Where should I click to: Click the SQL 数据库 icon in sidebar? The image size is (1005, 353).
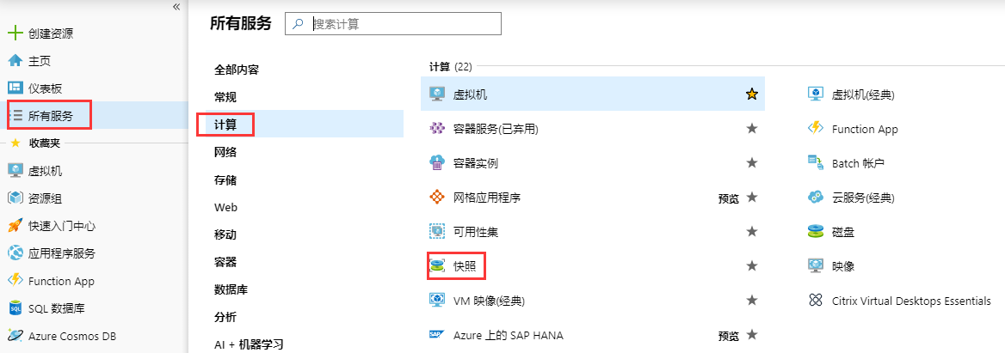coord(15,308)
